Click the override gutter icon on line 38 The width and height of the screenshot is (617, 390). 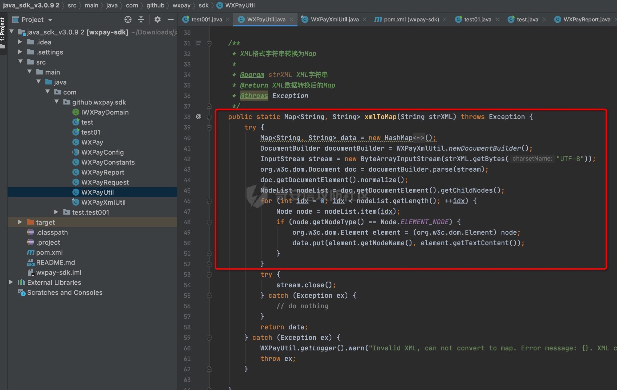(198, 116)
